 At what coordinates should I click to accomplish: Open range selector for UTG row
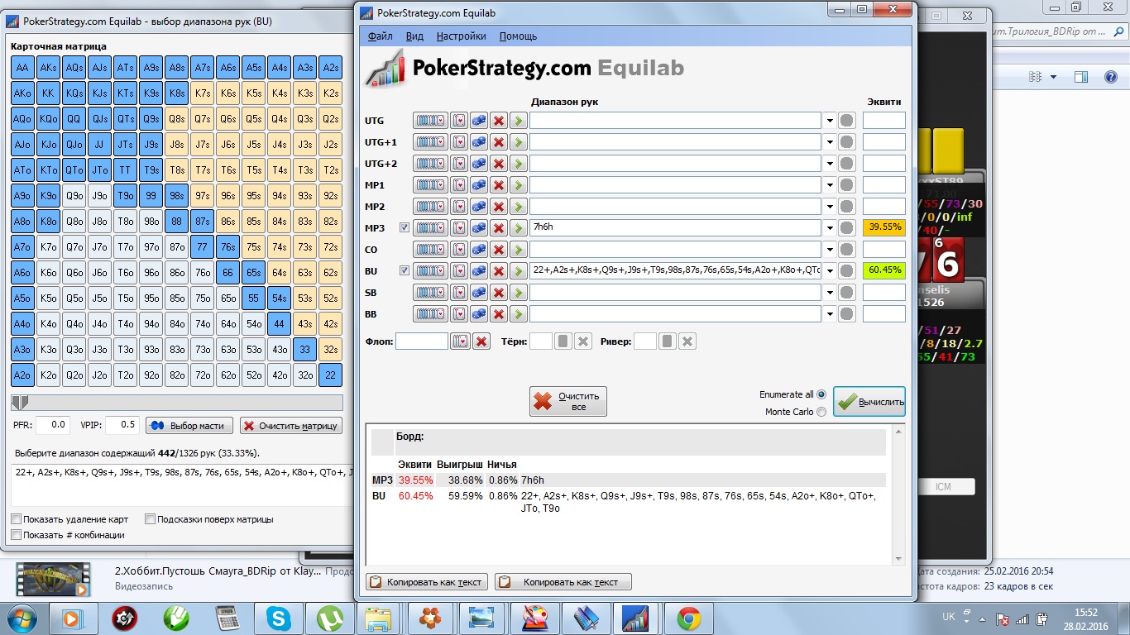430,121
